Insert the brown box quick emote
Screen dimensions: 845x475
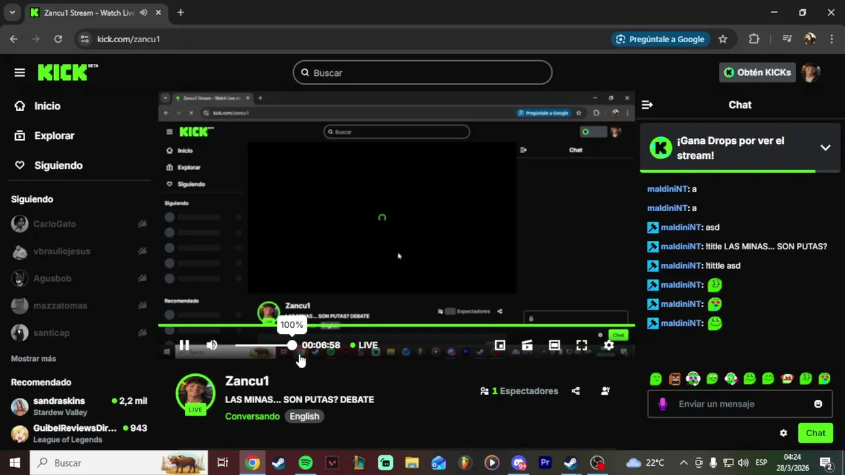pos(674,379)
